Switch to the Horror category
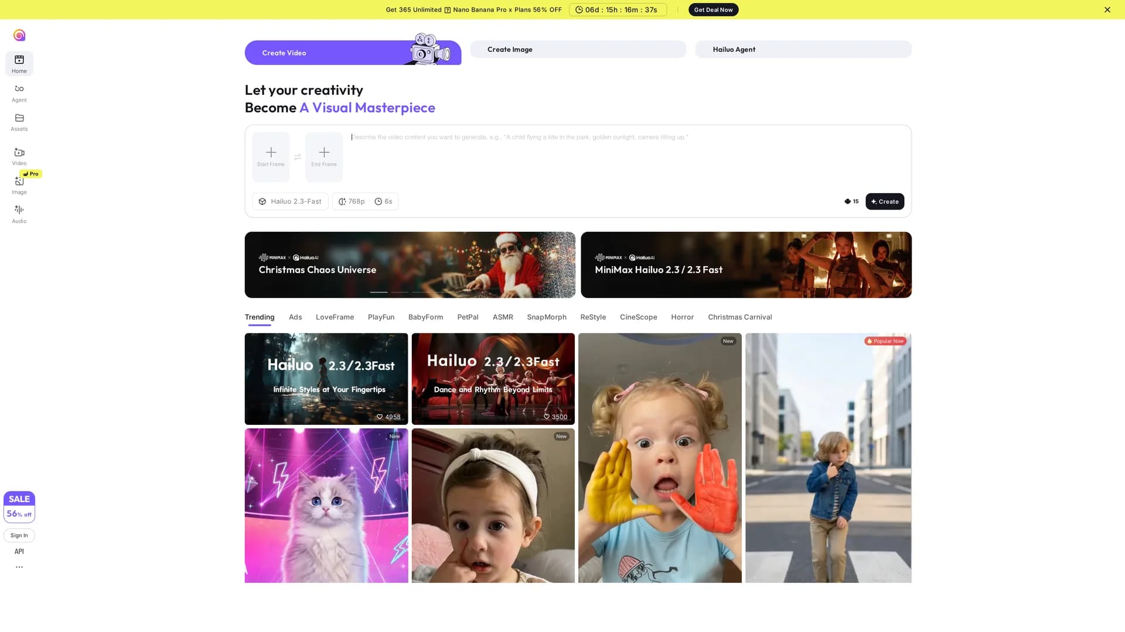 pyautogui.click(x=682, y=317)
